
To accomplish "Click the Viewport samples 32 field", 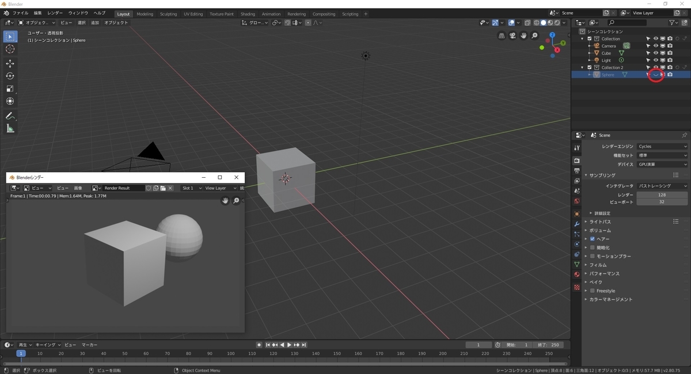I will point(662,202).
